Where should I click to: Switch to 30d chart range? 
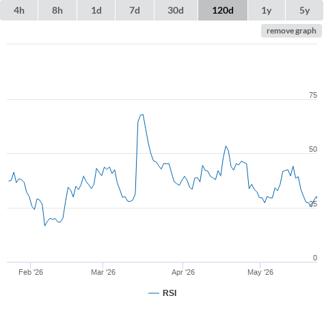point(176,10)
